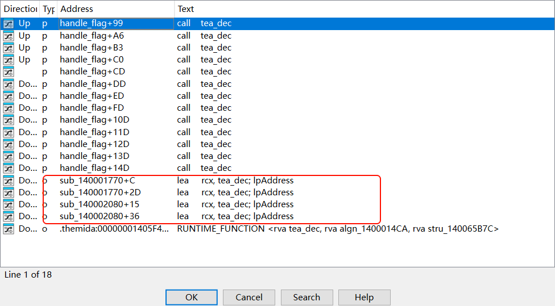Sort list by Text column header
Image resolution: width=555 pixels, height=306 pixels.
(x=185, y=9)
